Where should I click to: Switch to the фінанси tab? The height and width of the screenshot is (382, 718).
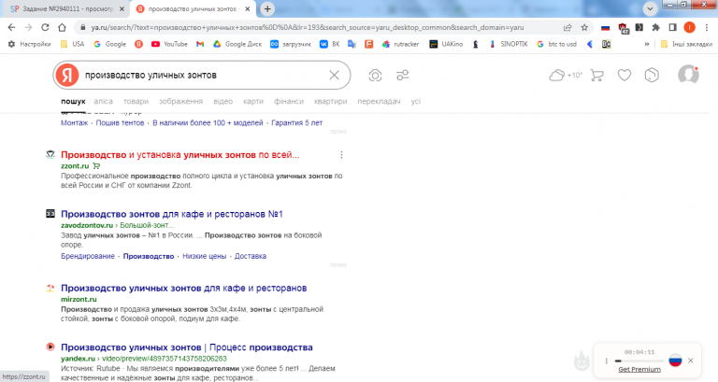(x=289, y=101)
